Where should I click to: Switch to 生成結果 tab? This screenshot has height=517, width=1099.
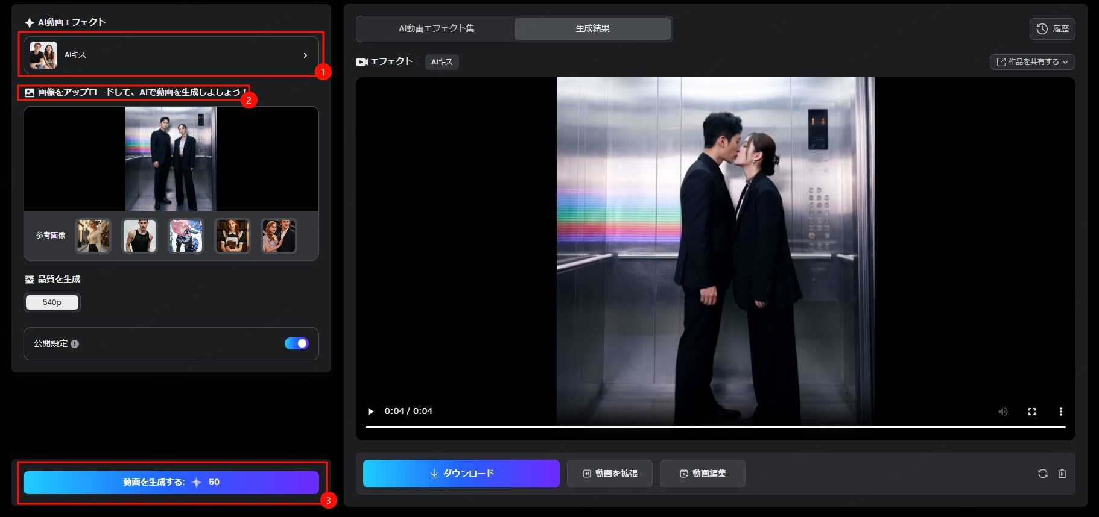pos(592,28)
